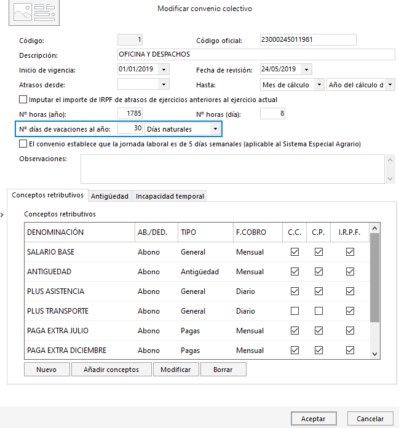Expand the Días naturales dropdown
The image size is (399, 428).
pyautogui.click(x=215, y=129)
